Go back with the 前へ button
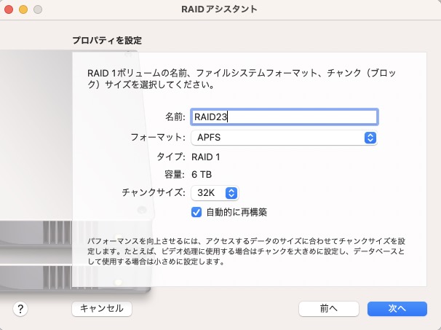 [x=328, y=309]
